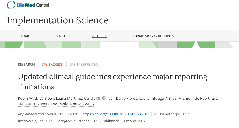Open the HOME navigation item

pyautogui.click(x=25, y=36)
